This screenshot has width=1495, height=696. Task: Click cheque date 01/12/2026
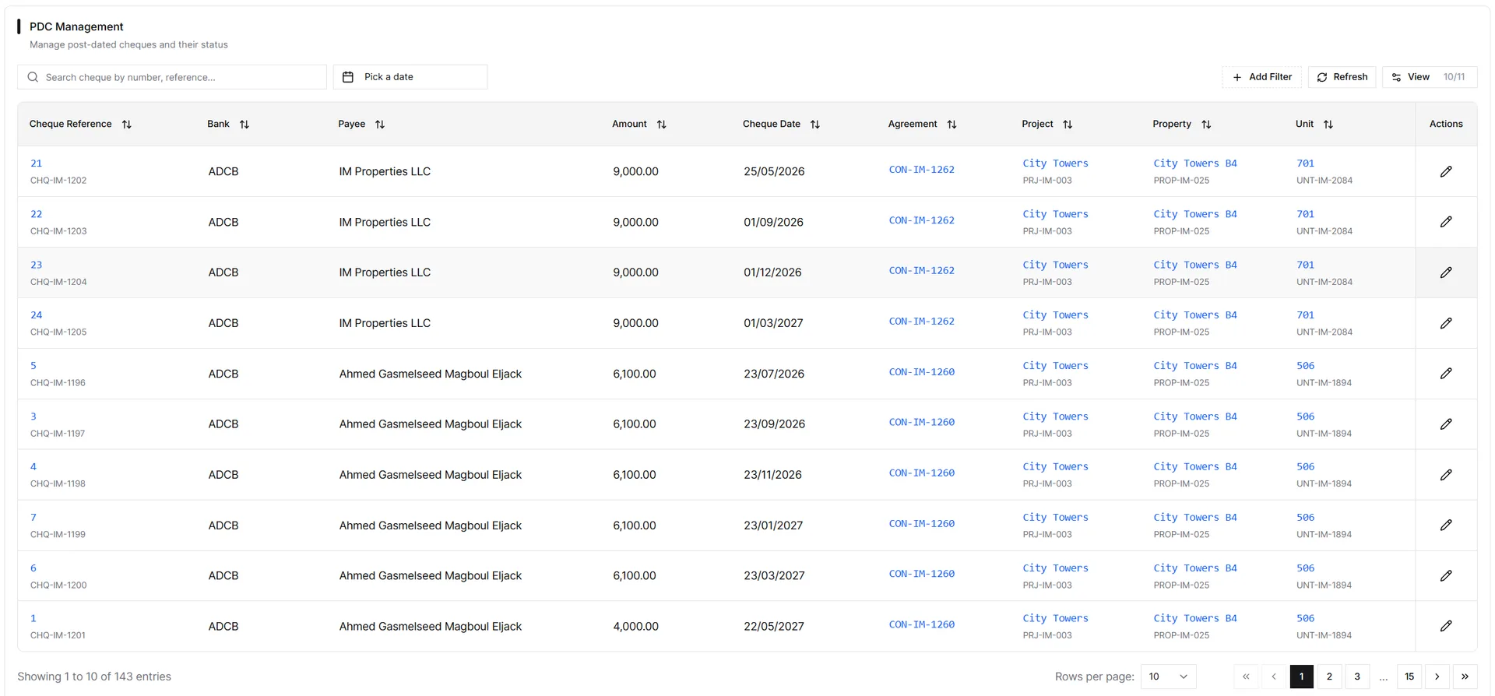(772, 272)
